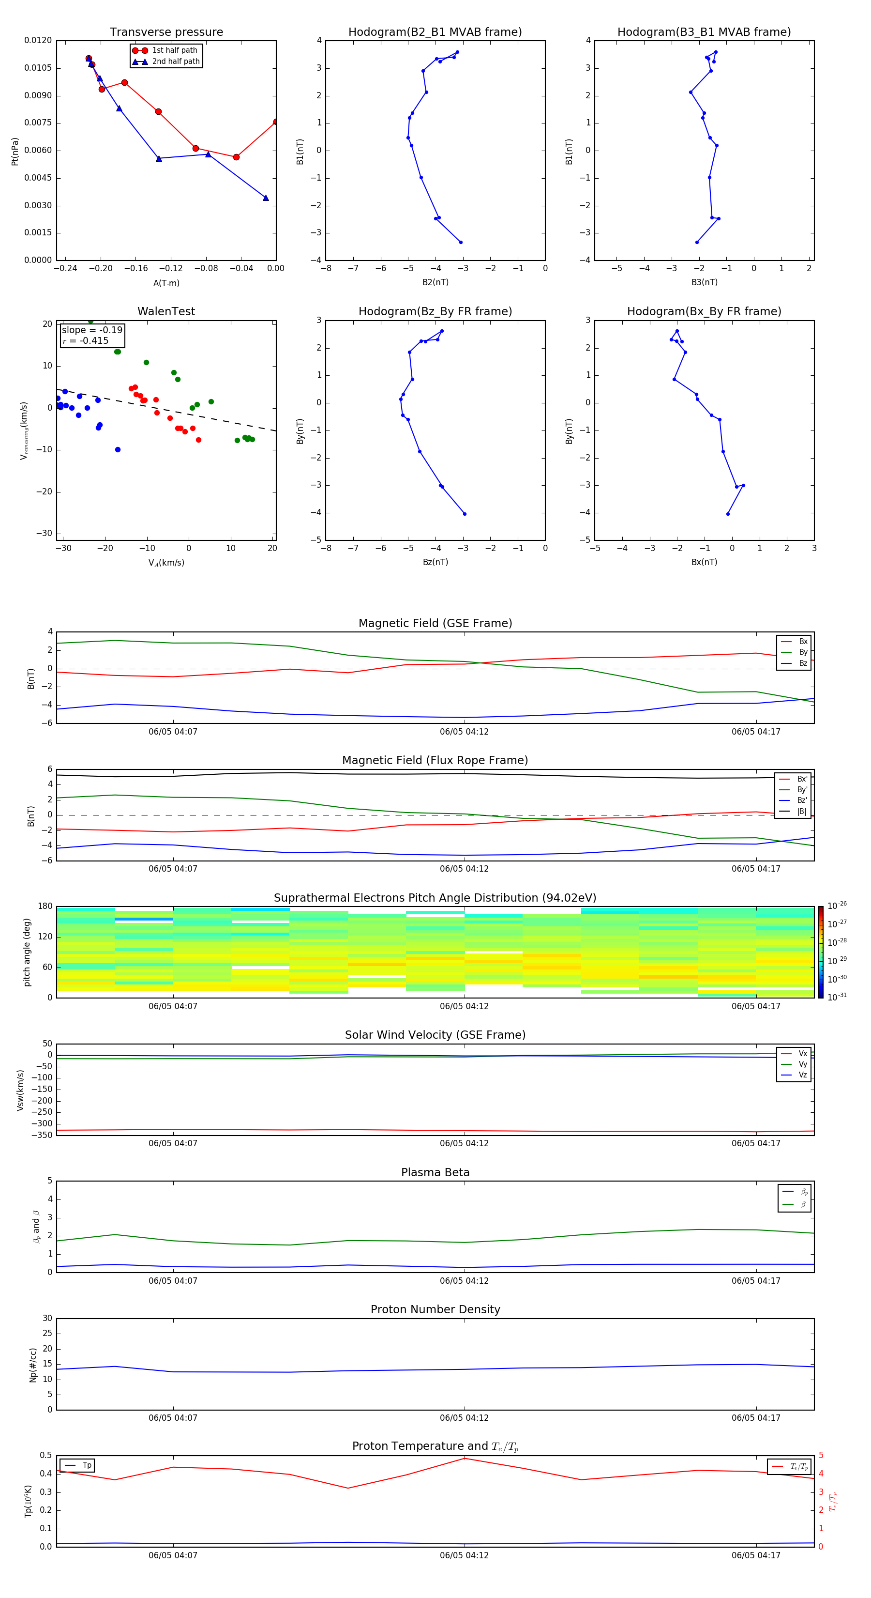Click the Suprathermal Electrons Pitch Angle Distribution title
This screenshot has height=1598, width=871.
pyautogui.click(x=435, y=898)
